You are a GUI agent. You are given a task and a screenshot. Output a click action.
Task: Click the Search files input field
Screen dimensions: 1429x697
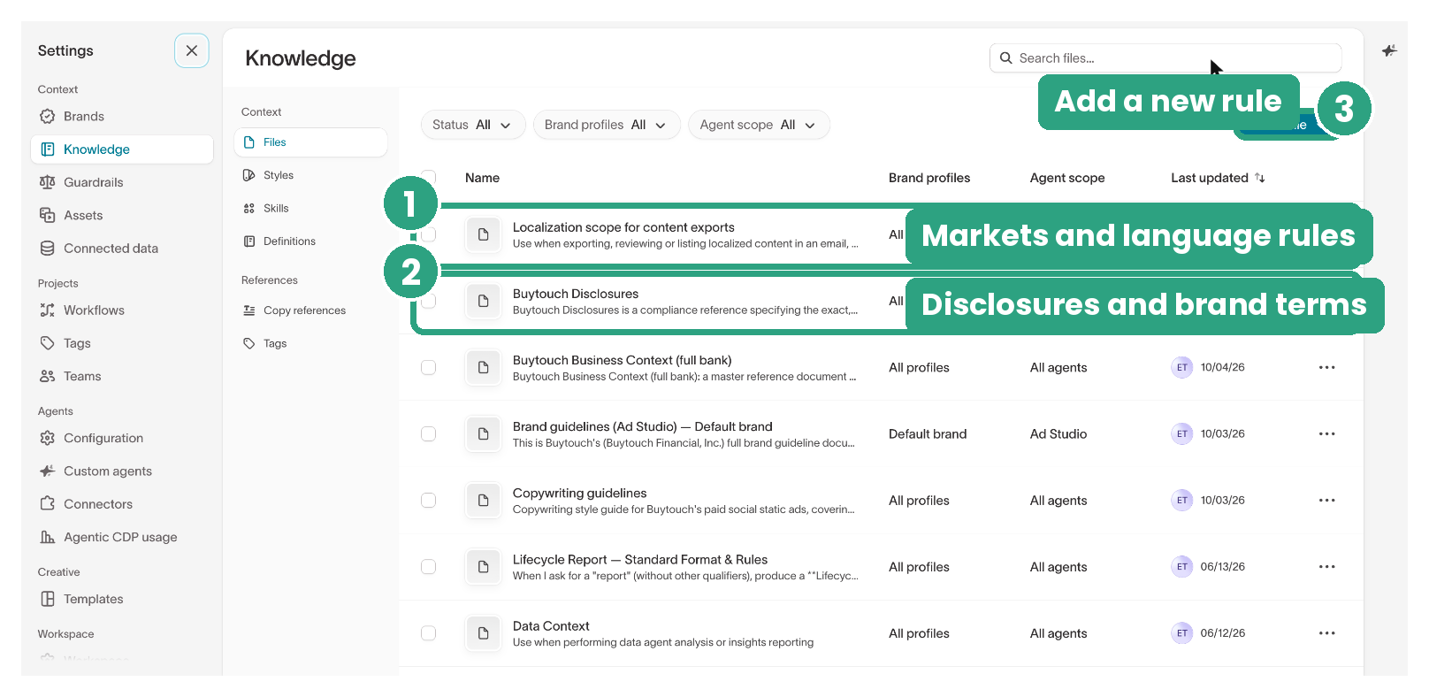[1165, 58]
